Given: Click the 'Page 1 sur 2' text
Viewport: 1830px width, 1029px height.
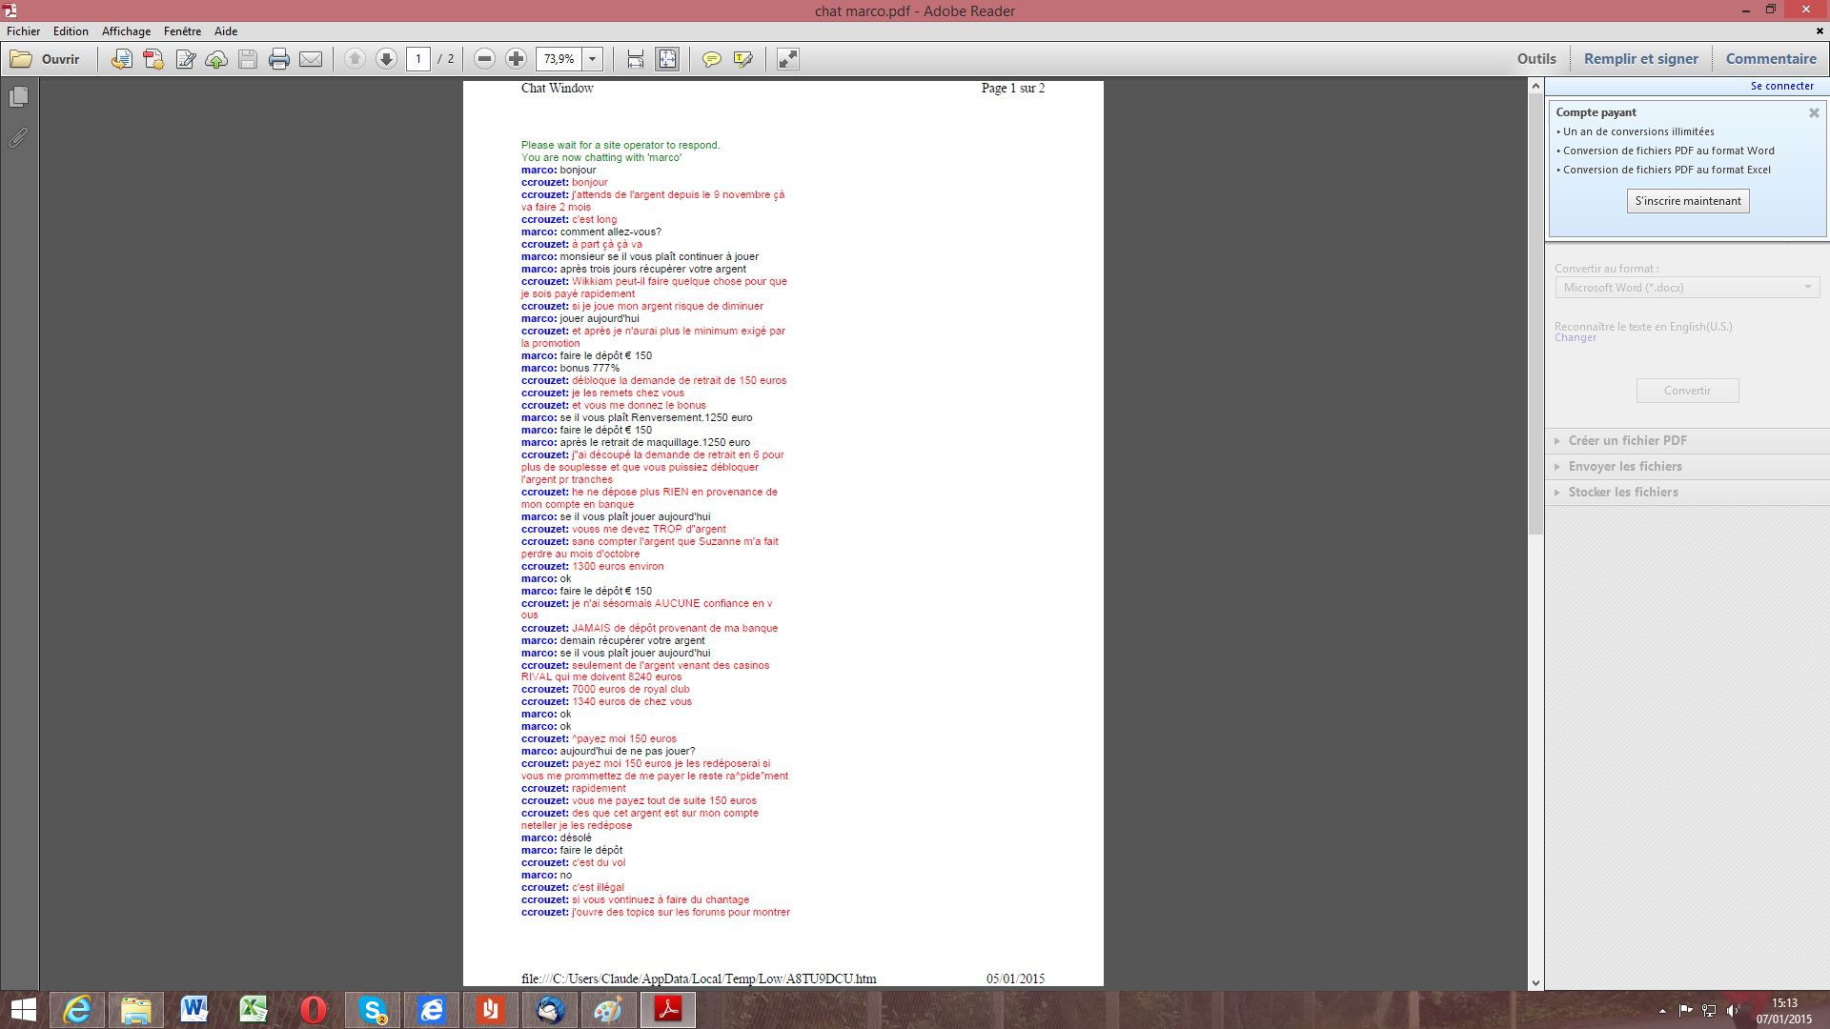Looking at the screenshot, I should (x=1012, y=89).
